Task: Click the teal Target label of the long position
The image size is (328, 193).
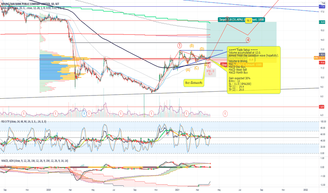Action: pyautogui.click(x=241, y=20)
